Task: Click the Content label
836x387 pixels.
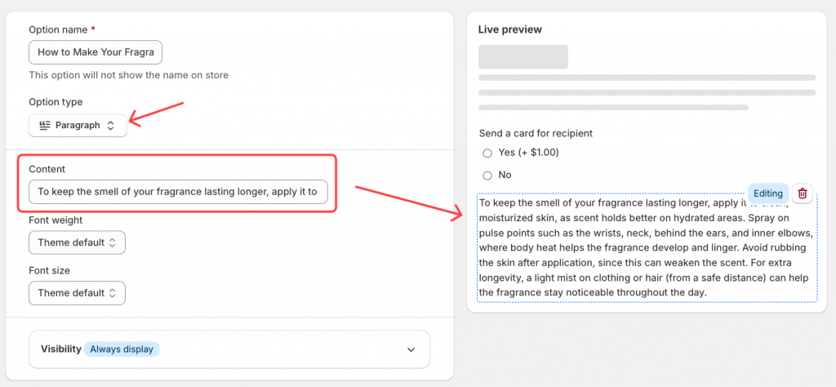Action: 47,169
